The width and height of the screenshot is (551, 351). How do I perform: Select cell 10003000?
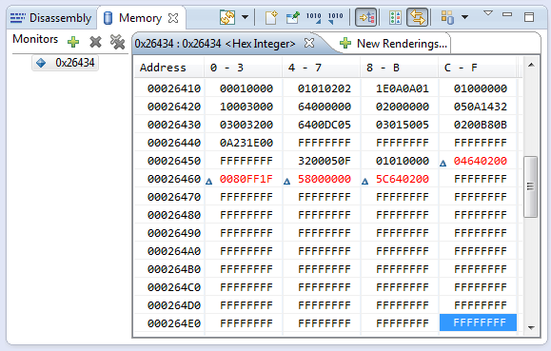click(246, 107)
